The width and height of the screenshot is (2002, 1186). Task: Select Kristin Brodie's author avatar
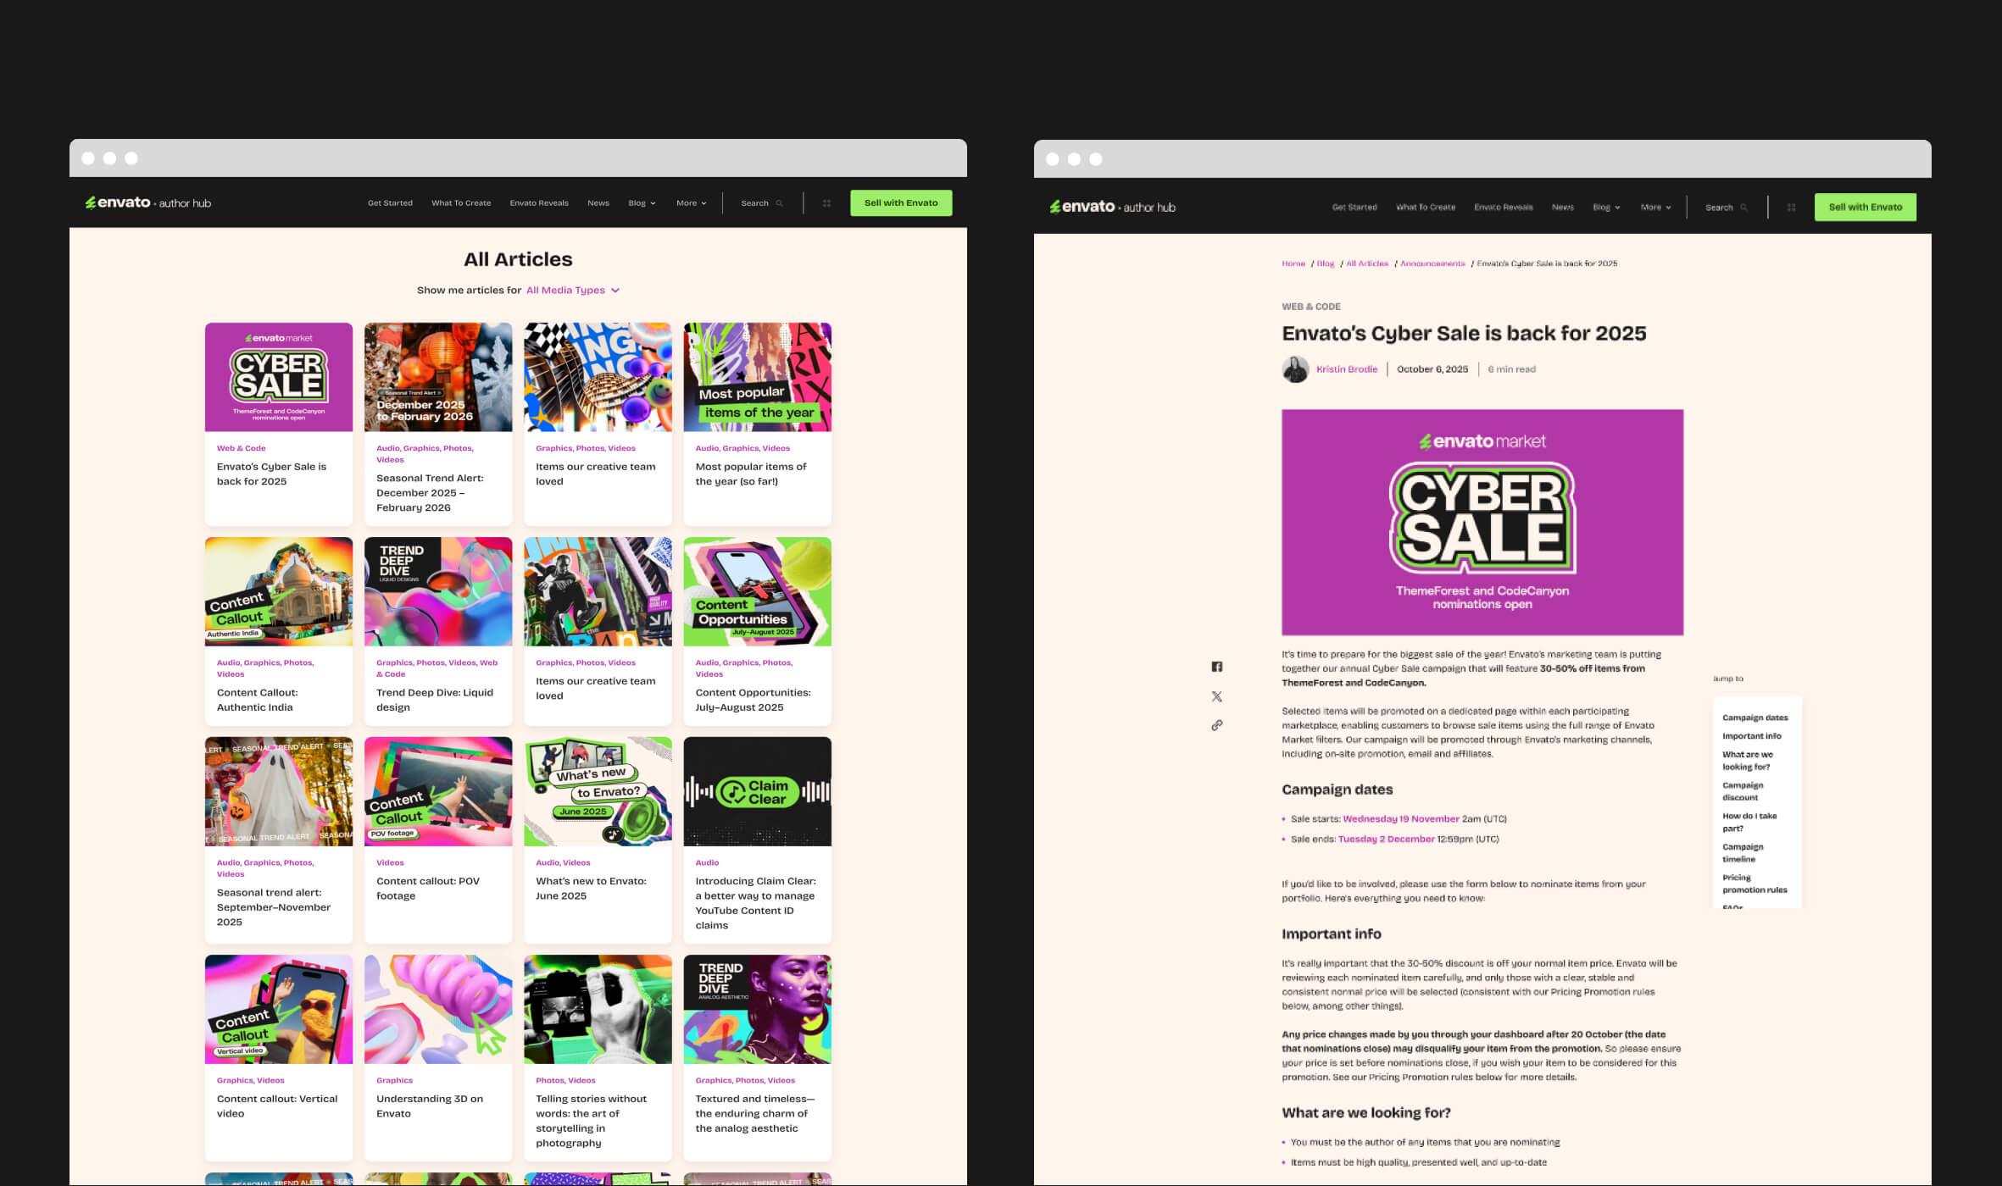pos(1295,370)
